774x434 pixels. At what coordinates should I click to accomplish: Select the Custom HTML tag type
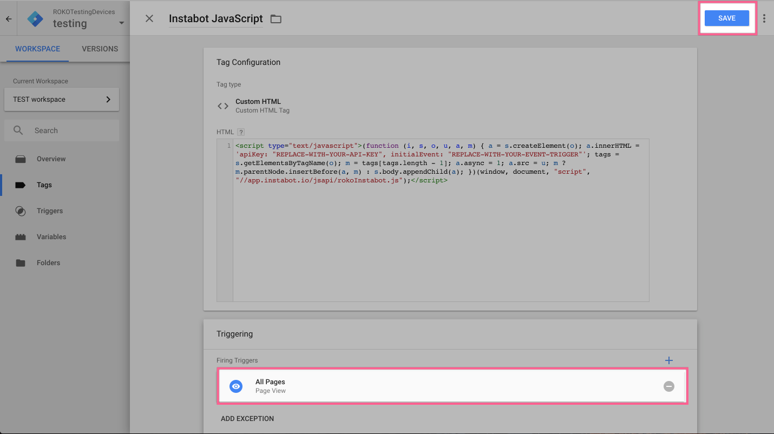263,106
